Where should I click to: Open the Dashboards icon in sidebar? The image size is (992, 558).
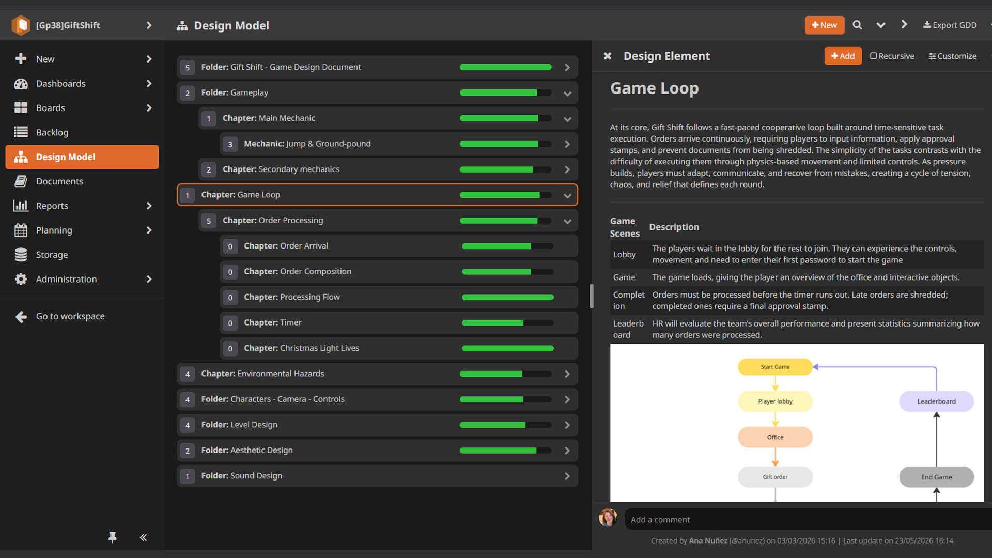click(x=21, y=84)
